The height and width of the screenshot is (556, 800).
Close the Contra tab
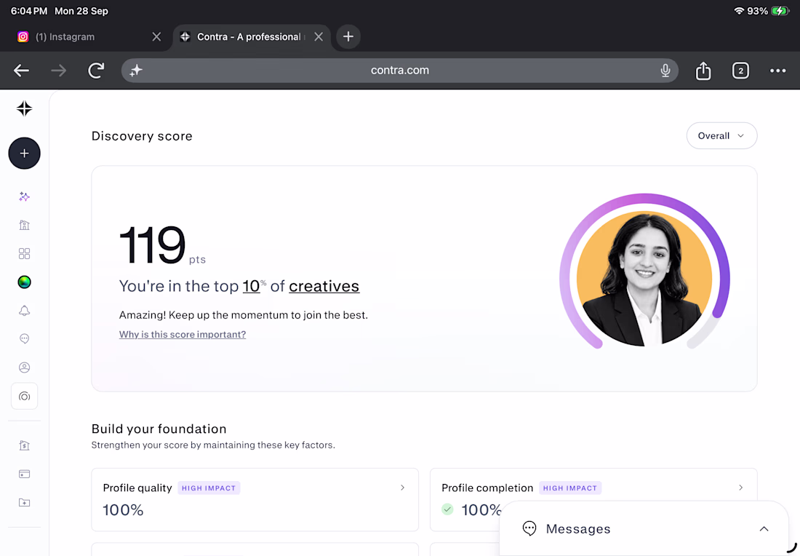(319, 37)
